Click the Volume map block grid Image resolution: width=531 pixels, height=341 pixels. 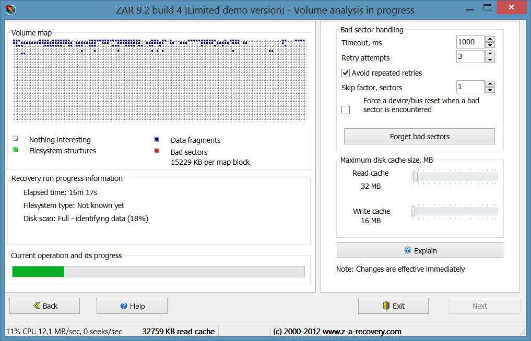pyautogui.click(x=160, y=80)
